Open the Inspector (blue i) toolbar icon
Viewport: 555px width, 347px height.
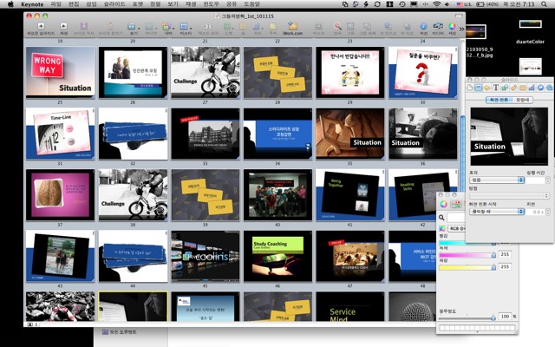pyautogui.click(x=423, y=26)
